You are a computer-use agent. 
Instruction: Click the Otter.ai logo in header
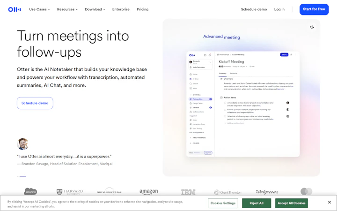15,9
